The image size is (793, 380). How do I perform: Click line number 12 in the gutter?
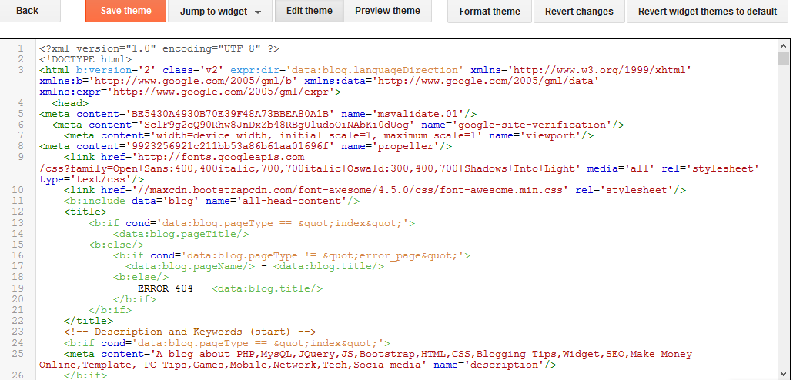pos(18,212)
